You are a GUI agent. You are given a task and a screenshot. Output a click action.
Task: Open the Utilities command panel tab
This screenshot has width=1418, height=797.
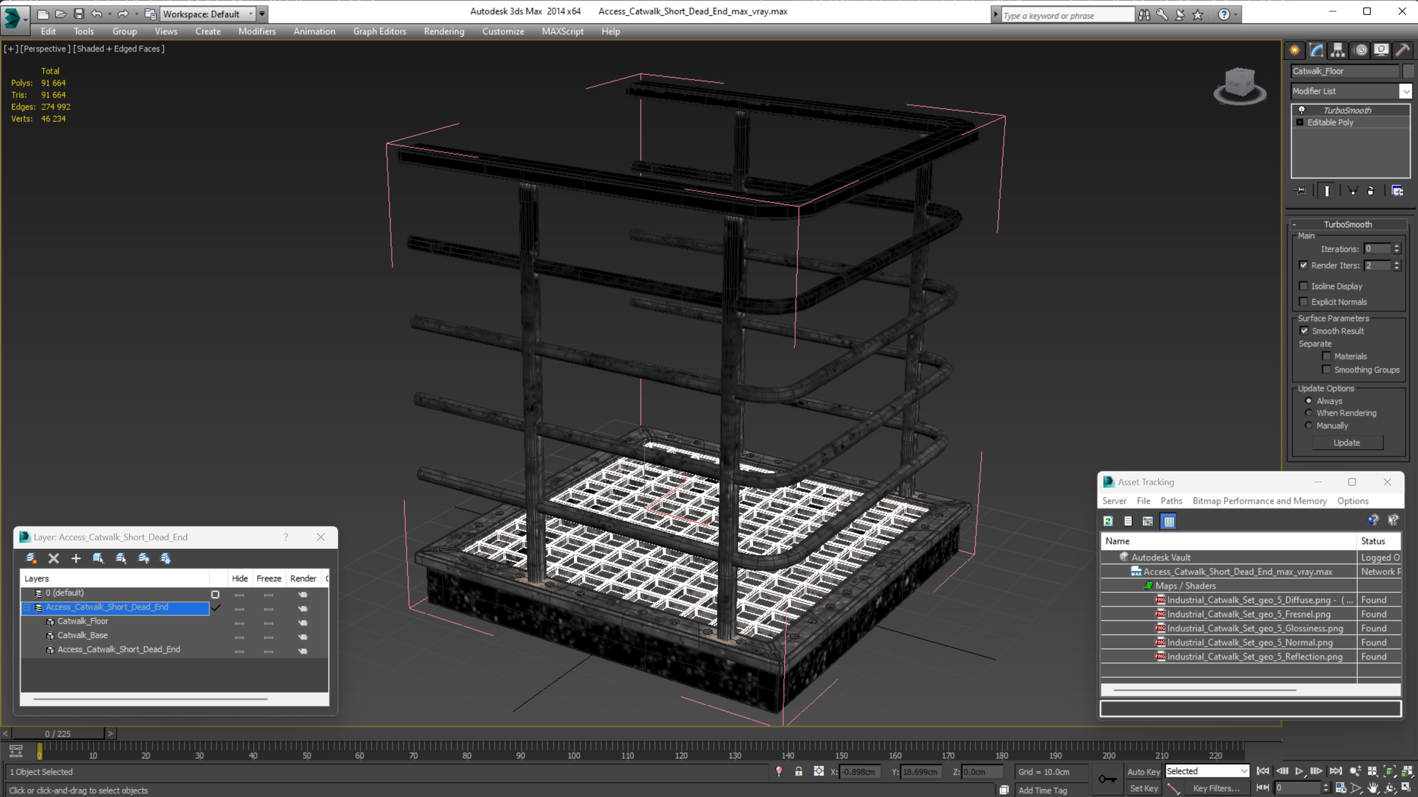[x=1403, y=50]
